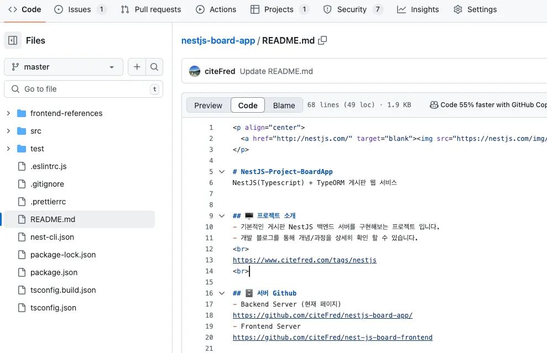
Task: Switch to the Blame view
Action: (284, 106)
